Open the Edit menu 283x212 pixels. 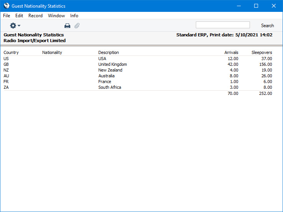tap(19, 16)
